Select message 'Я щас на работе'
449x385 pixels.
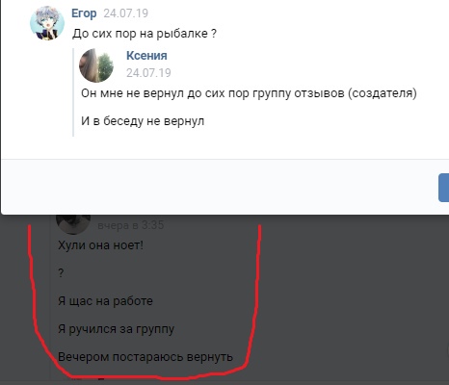coord(105,301)
